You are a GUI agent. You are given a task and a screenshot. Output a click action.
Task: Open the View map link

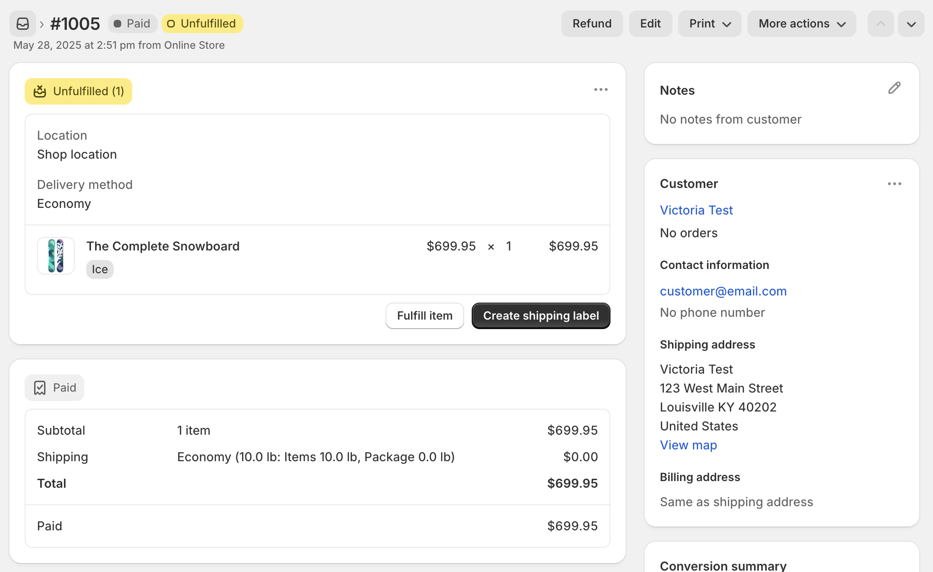(x=689, y=445)
